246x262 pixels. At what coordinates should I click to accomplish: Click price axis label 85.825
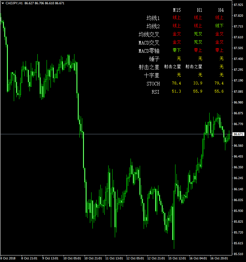[238, 222]
